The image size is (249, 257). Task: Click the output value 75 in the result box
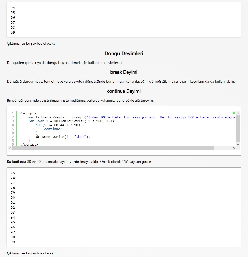point(13,173)
